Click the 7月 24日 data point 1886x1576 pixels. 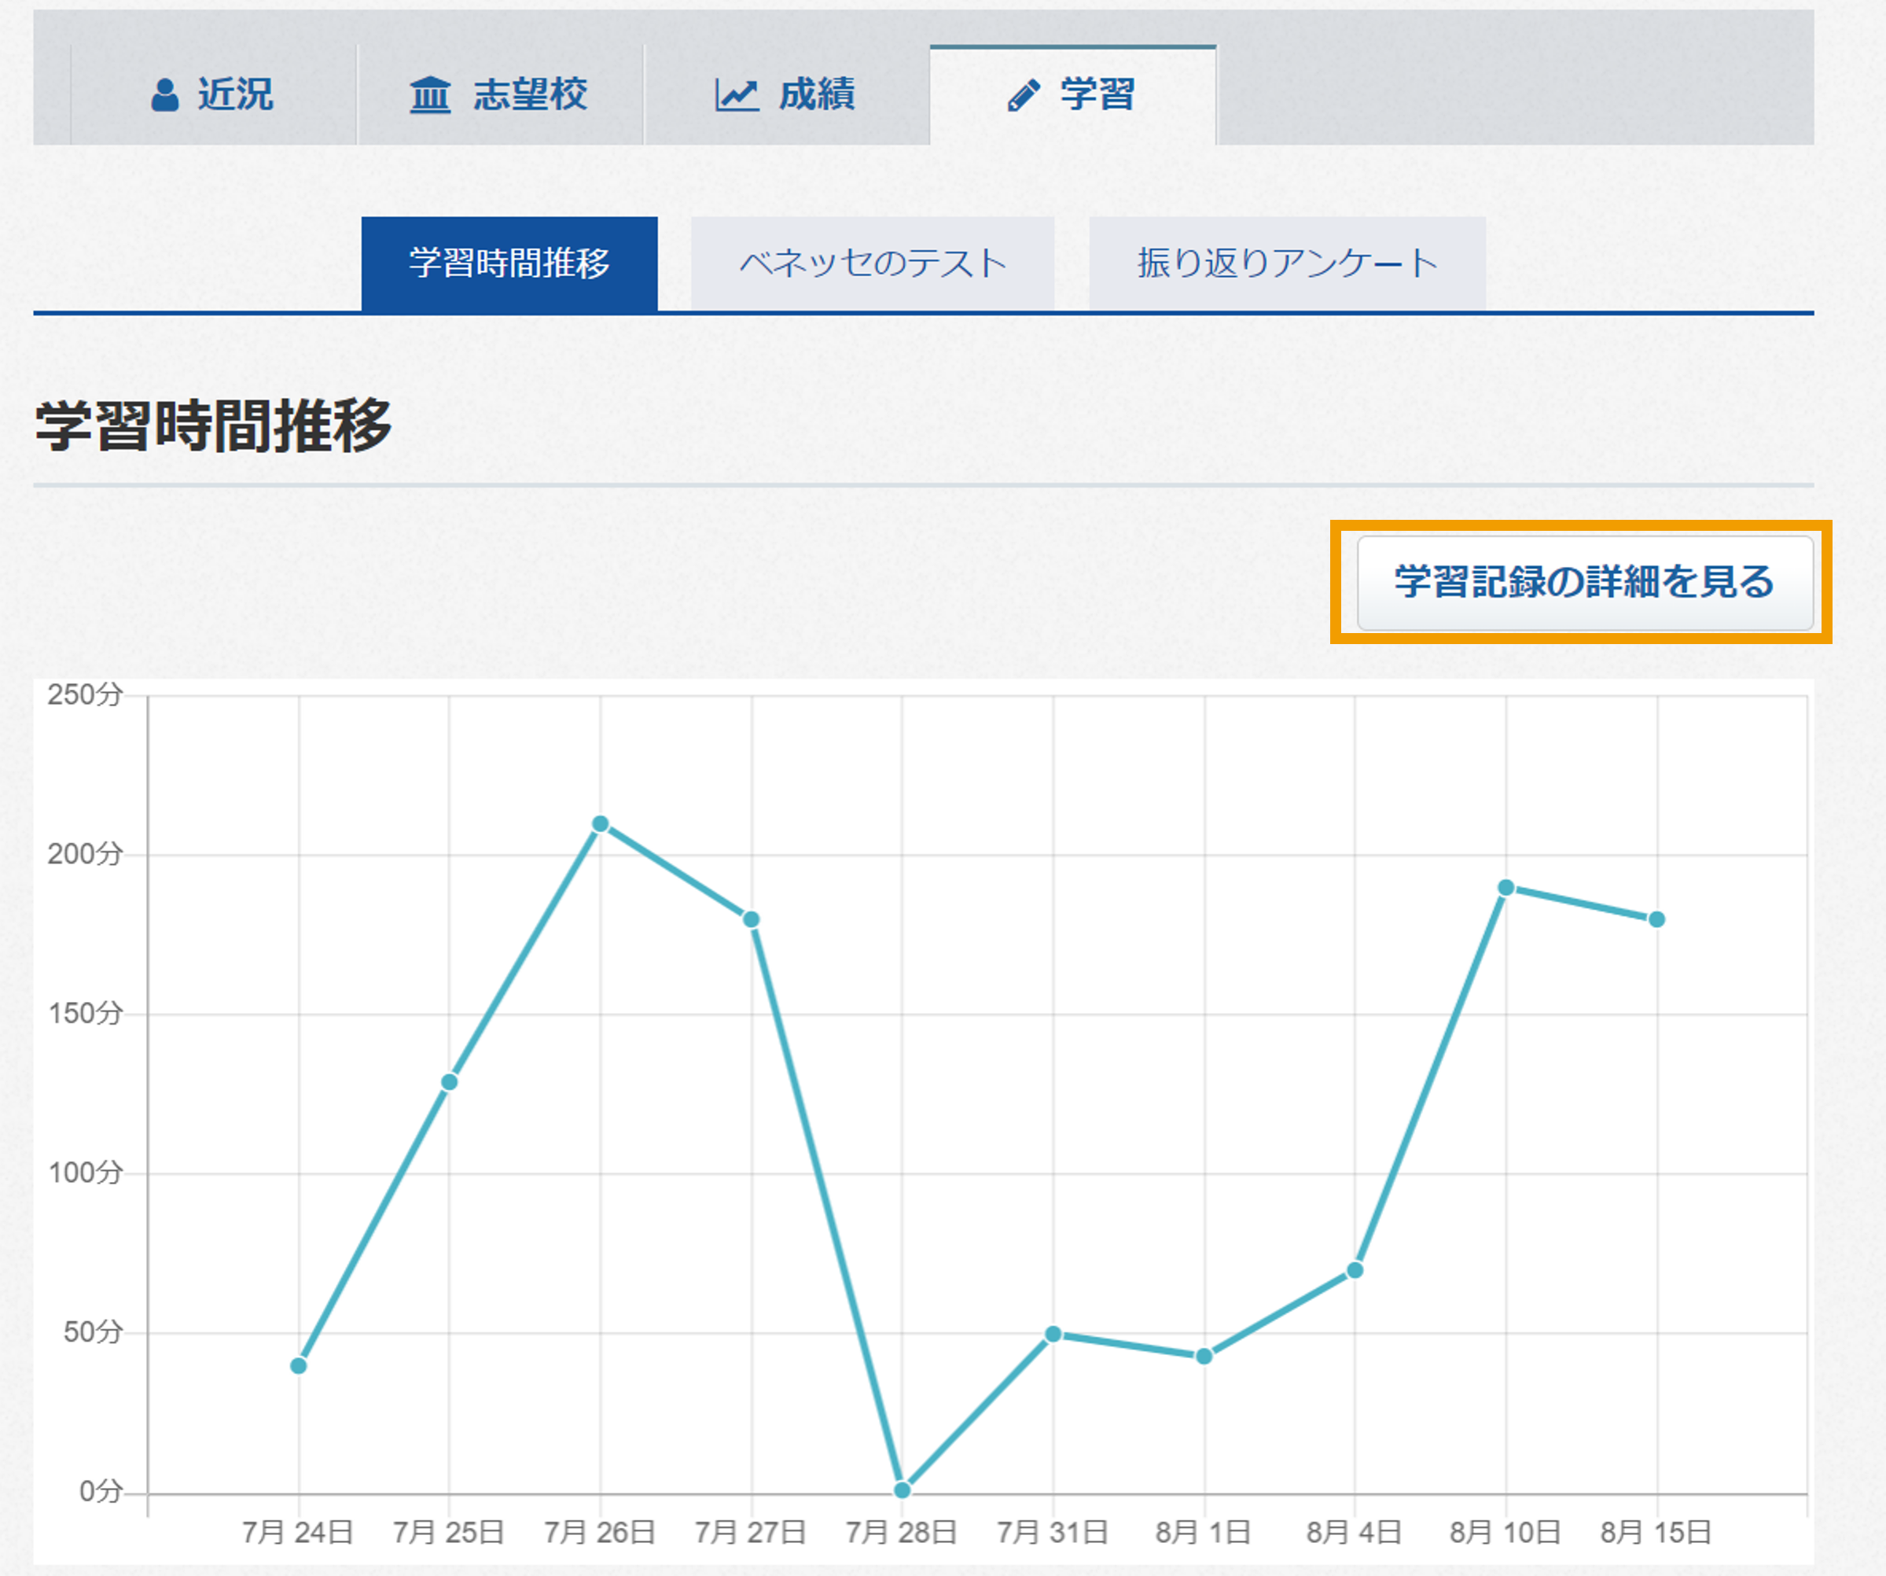coord(299,1366)
